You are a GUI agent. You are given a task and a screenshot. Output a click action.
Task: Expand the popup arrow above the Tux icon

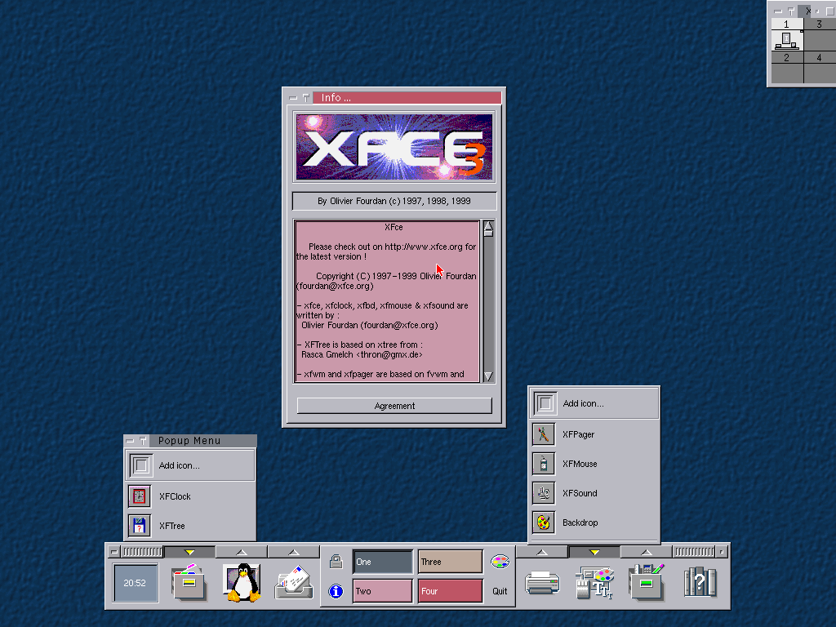click(x=242, y=552)
